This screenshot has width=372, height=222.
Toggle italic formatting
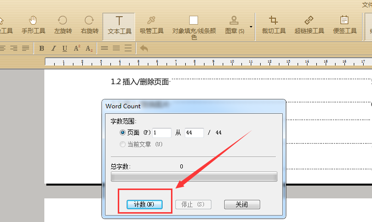point(54,48)
